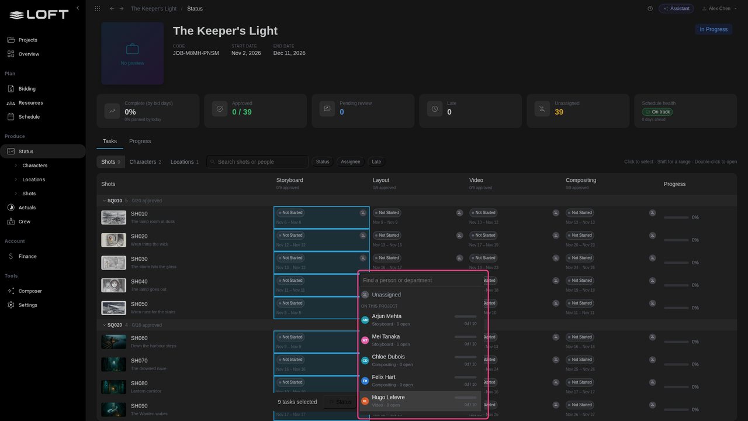Collapse the left sidebar with the chevron

point(78,8)
